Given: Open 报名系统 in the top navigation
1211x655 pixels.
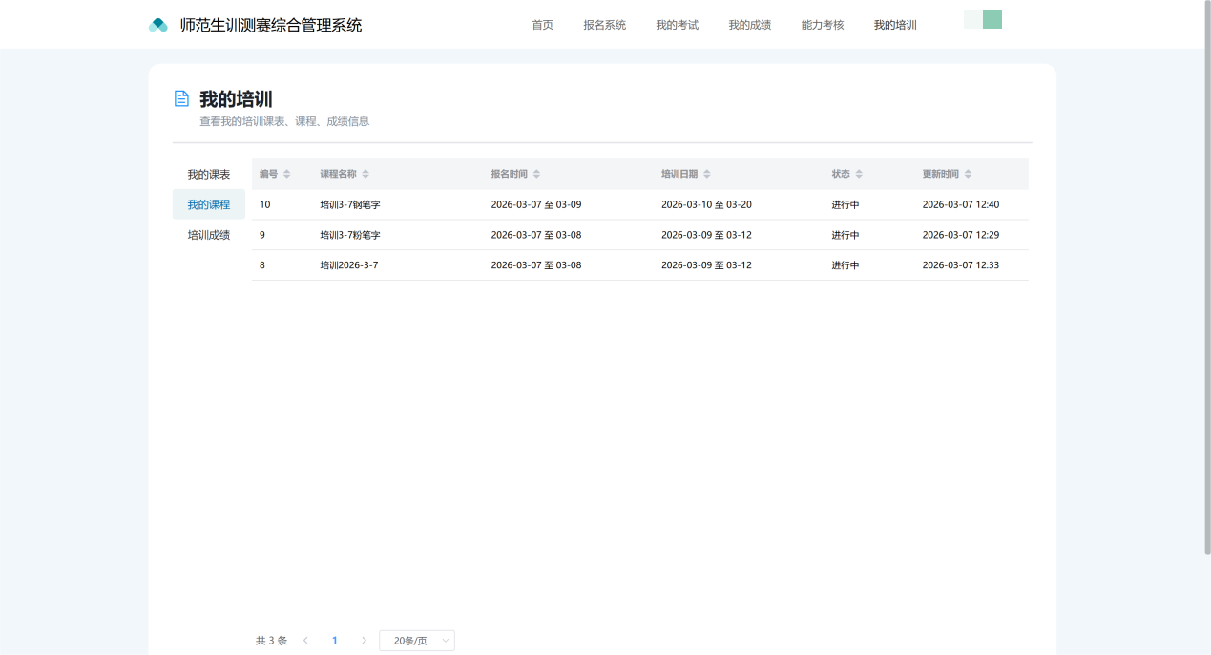Looking at the screenshot, I should pyautogui.click(x=605, y=25).
